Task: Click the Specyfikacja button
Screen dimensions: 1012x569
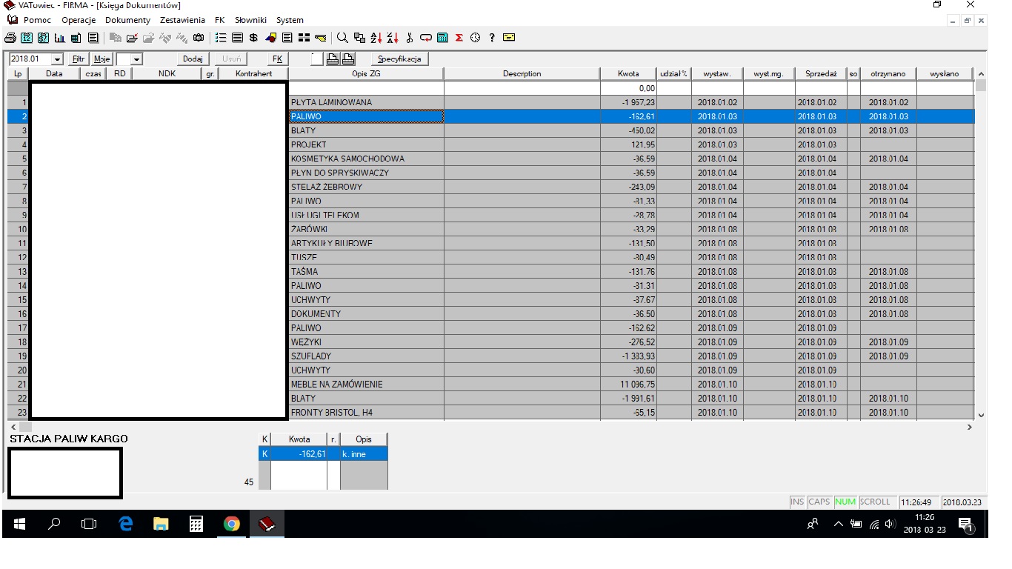Action: click(399, 59)
